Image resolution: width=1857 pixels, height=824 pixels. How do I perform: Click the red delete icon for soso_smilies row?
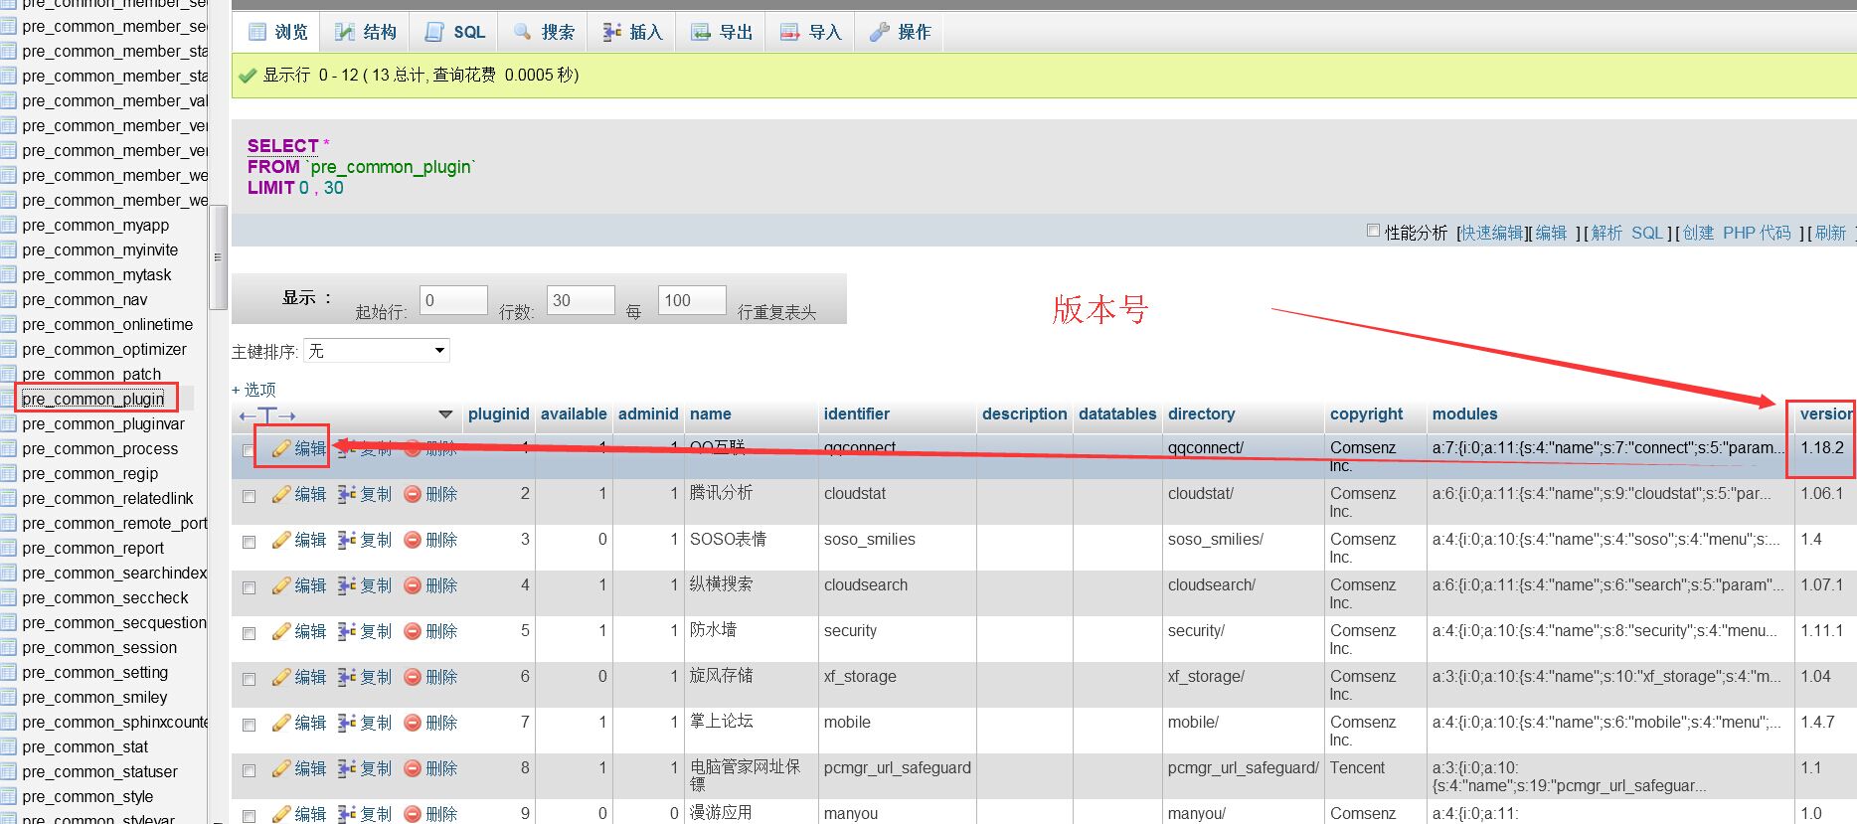click(413, 540)
